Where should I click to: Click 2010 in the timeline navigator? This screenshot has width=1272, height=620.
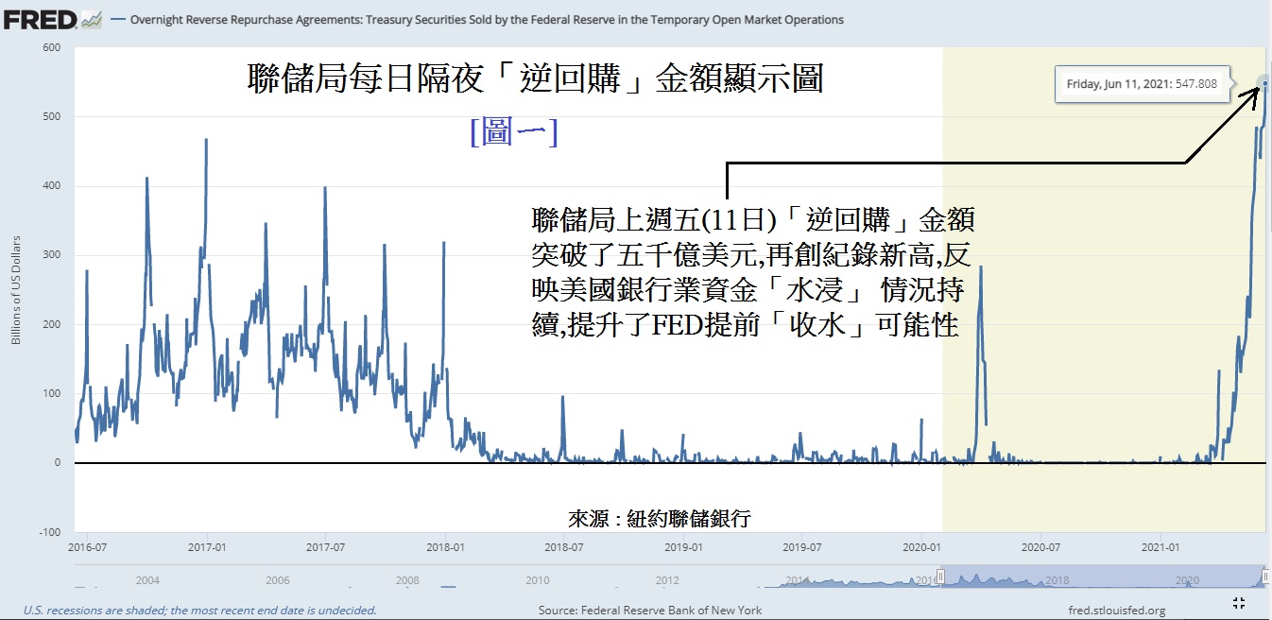tap(537, 580)
